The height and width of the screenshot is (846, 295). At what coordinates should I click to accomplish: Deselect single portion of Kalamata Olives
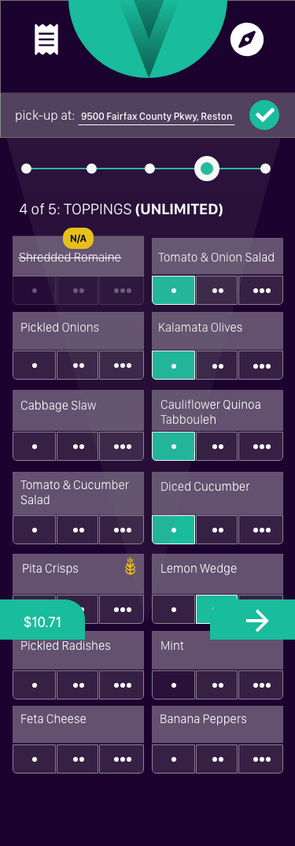(174, 365)
